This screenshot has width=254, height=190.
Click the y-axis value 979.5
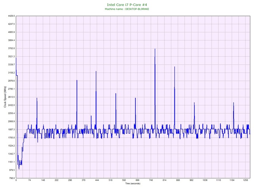12,170
